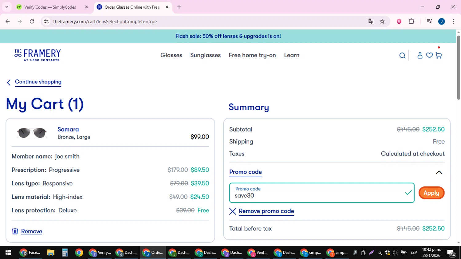Screen dimensions: 461x259
Task: Click the Shipping 'Free' value
Action: [x=439, y=142]
